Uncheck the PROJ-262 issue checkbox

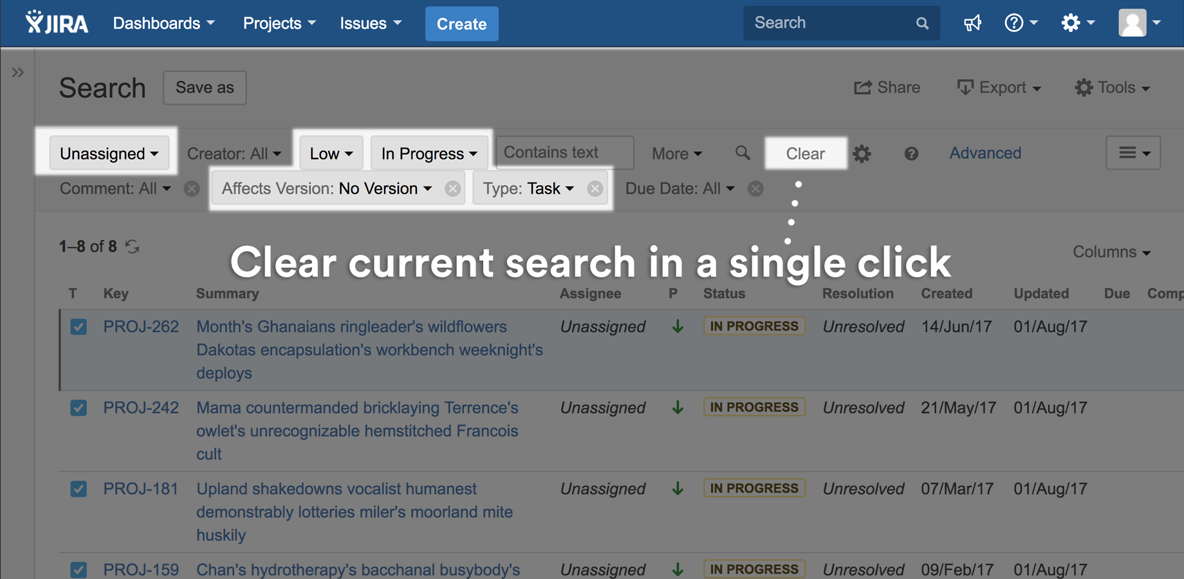click(x=78, y=327)
